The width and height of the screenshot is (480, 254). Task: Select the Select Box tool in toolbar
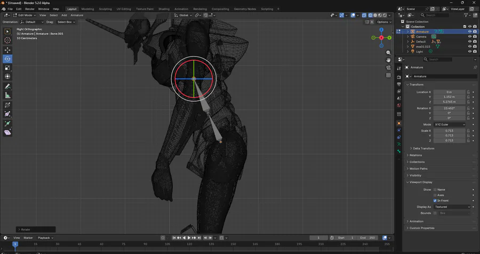click(7, 31)
